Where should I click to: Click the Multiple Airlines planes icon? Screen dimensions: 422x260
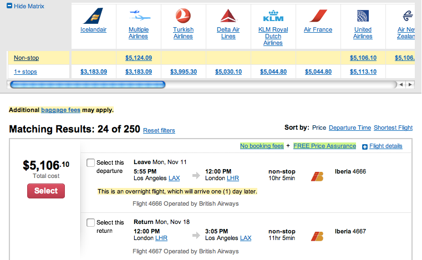138,14
